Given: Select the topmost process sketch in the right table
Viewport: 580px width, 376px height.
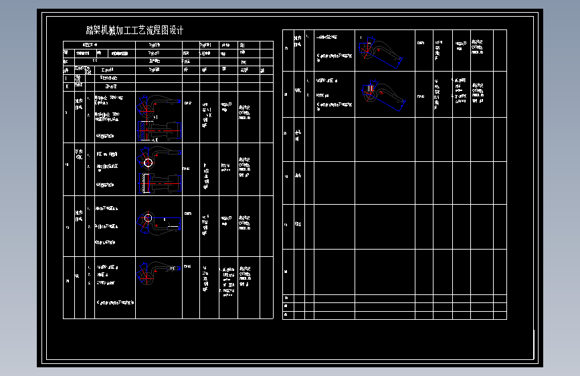Looking at the screenshot, I should click(x=381, y=52).
